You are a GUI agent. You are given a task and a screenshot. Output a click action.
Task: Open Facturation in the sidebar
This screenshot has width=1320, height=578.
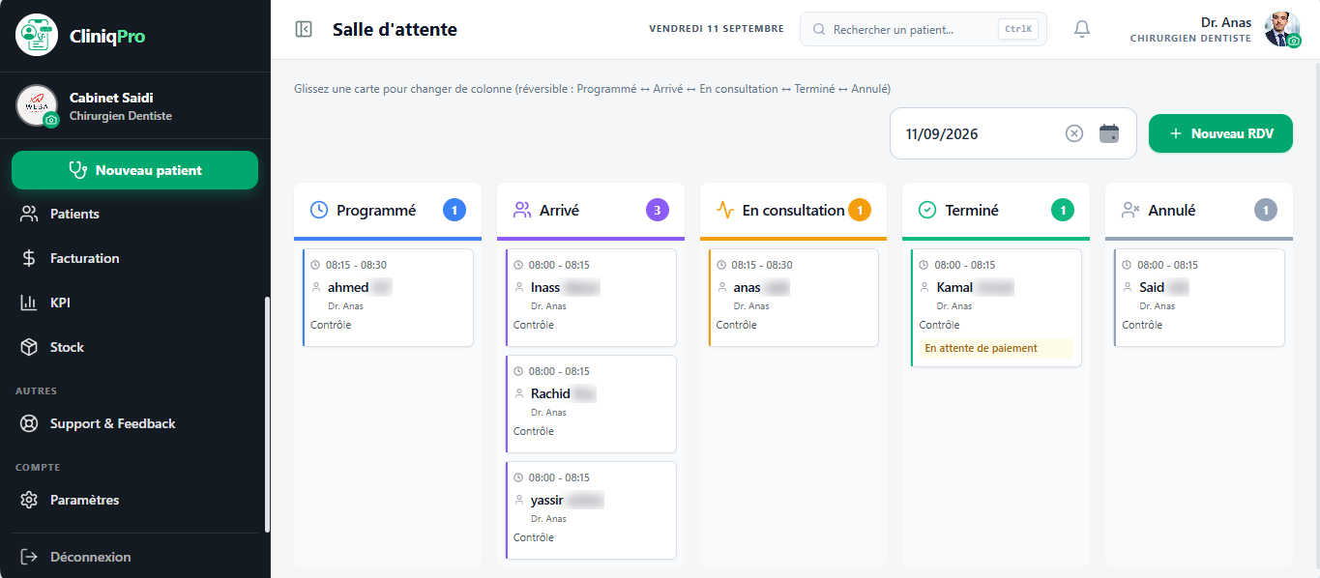(135, 258)
